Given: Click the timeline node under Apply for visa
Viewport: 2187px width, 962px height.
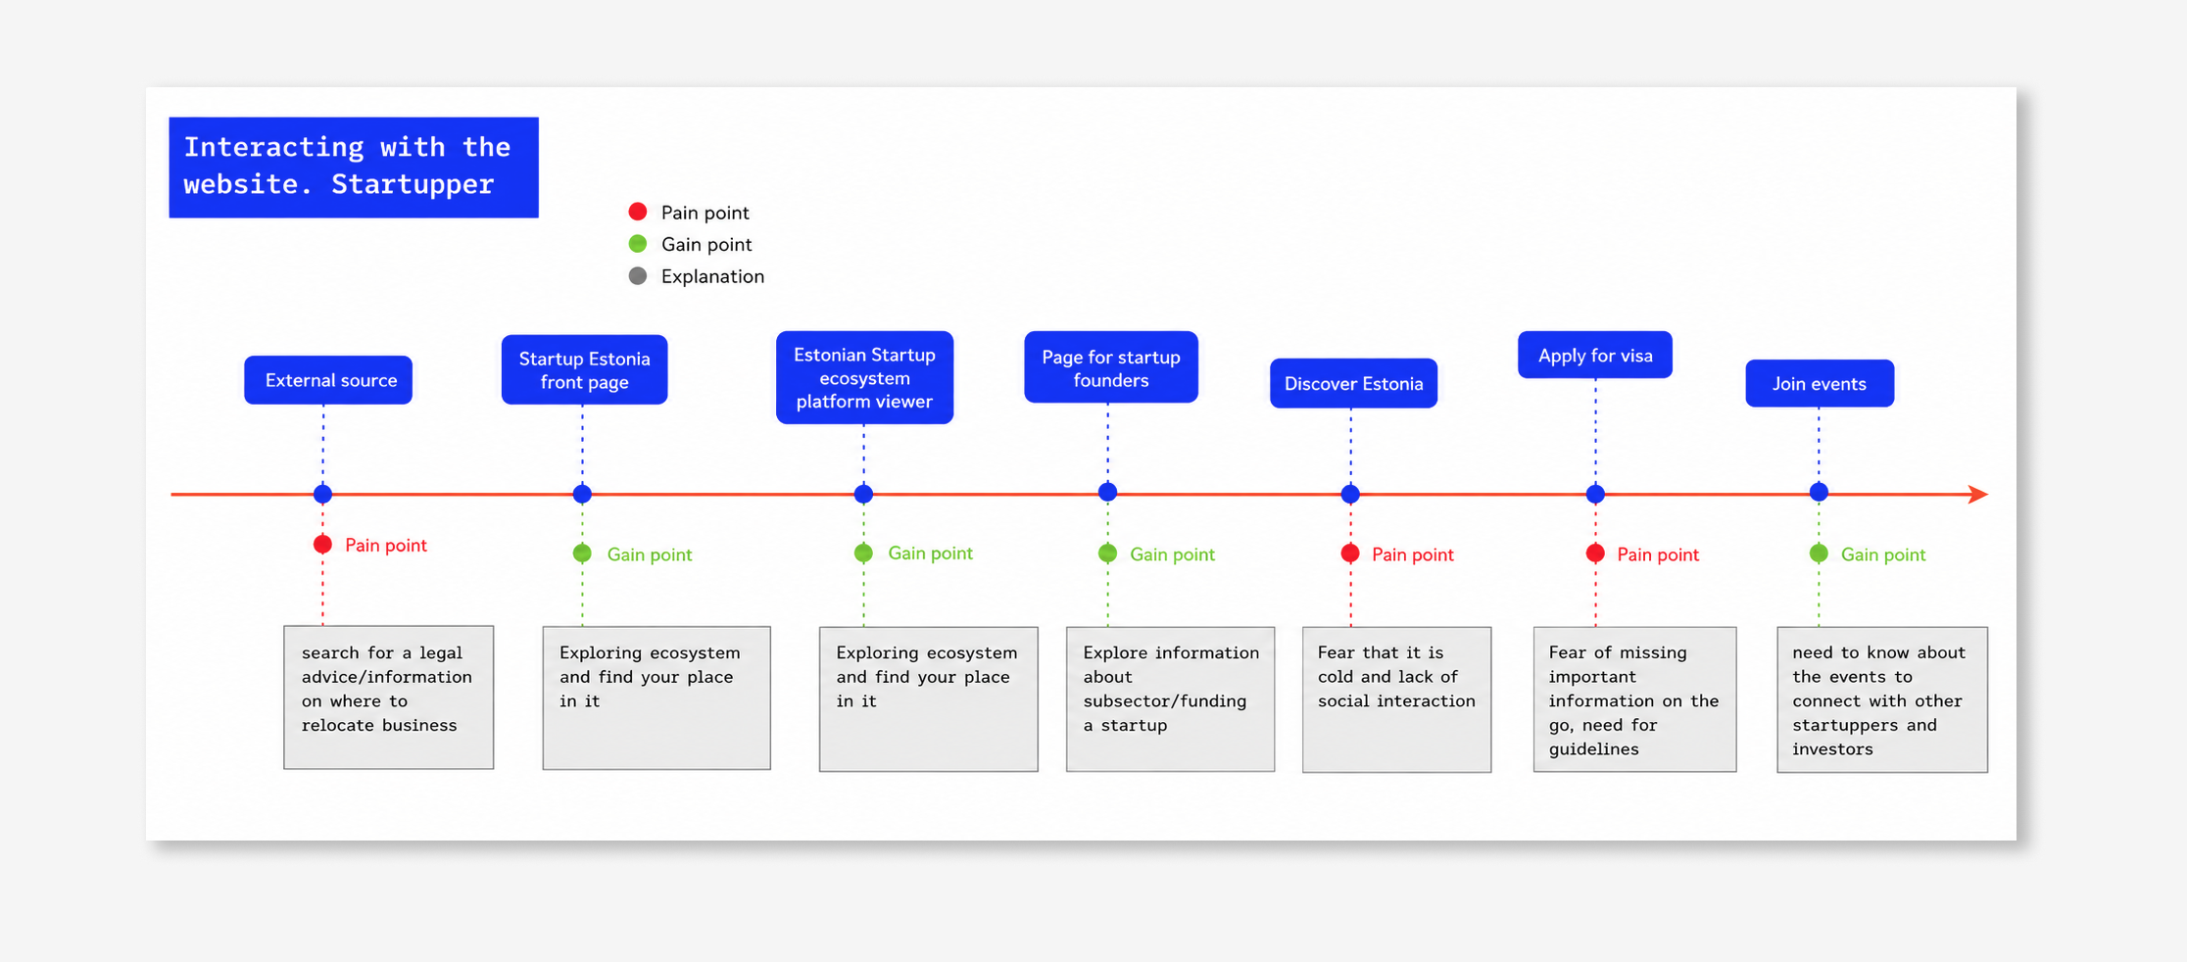Looking at the screenshot, I should coord(1595,494).
